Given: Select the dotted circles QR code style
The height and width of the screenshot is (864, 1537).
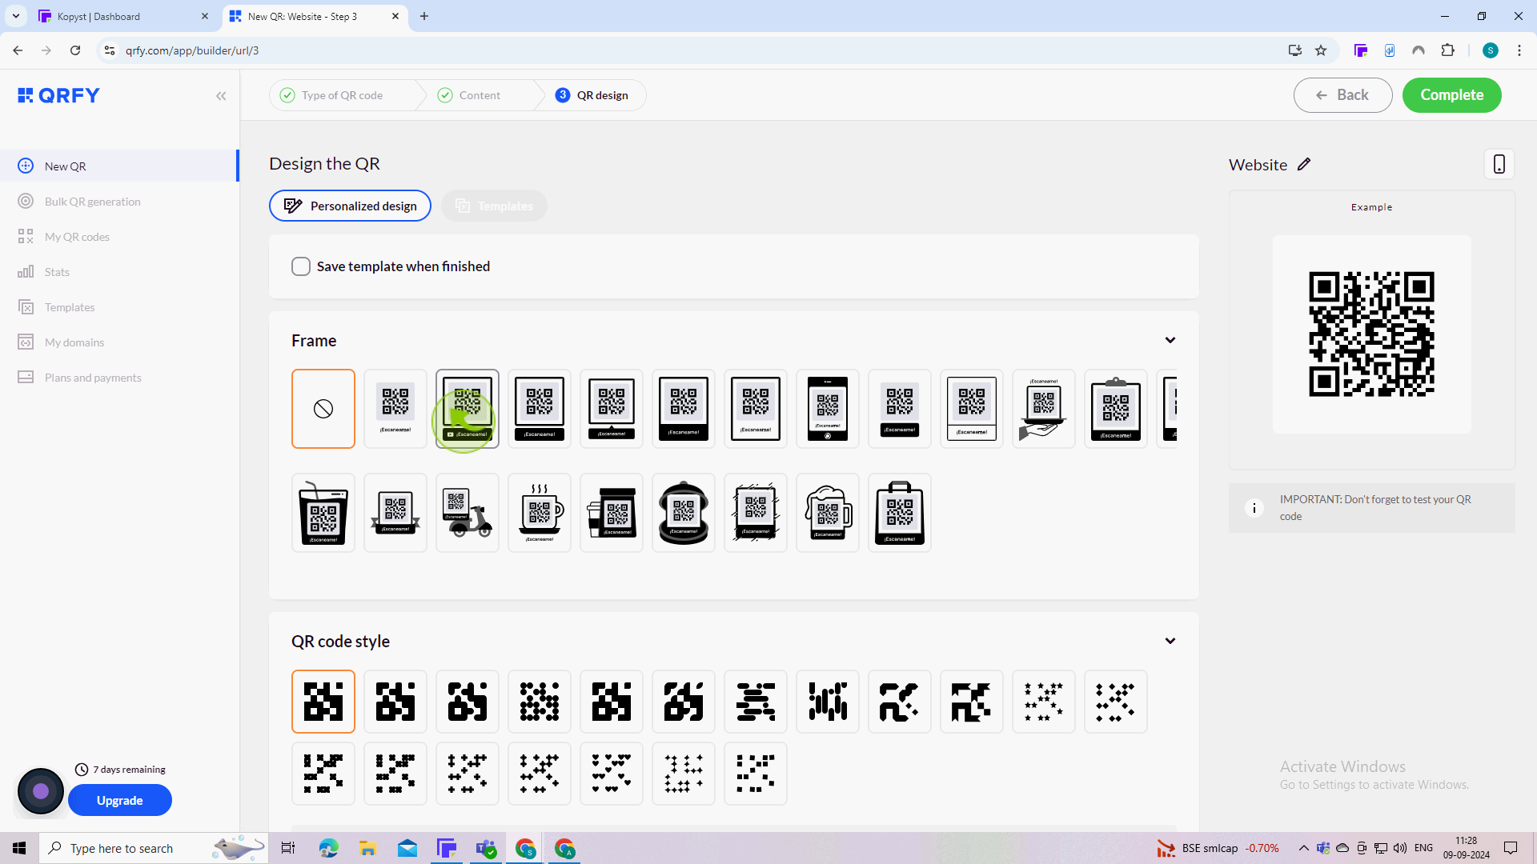Looking at the screenshot, I should (x=540, y=702).
